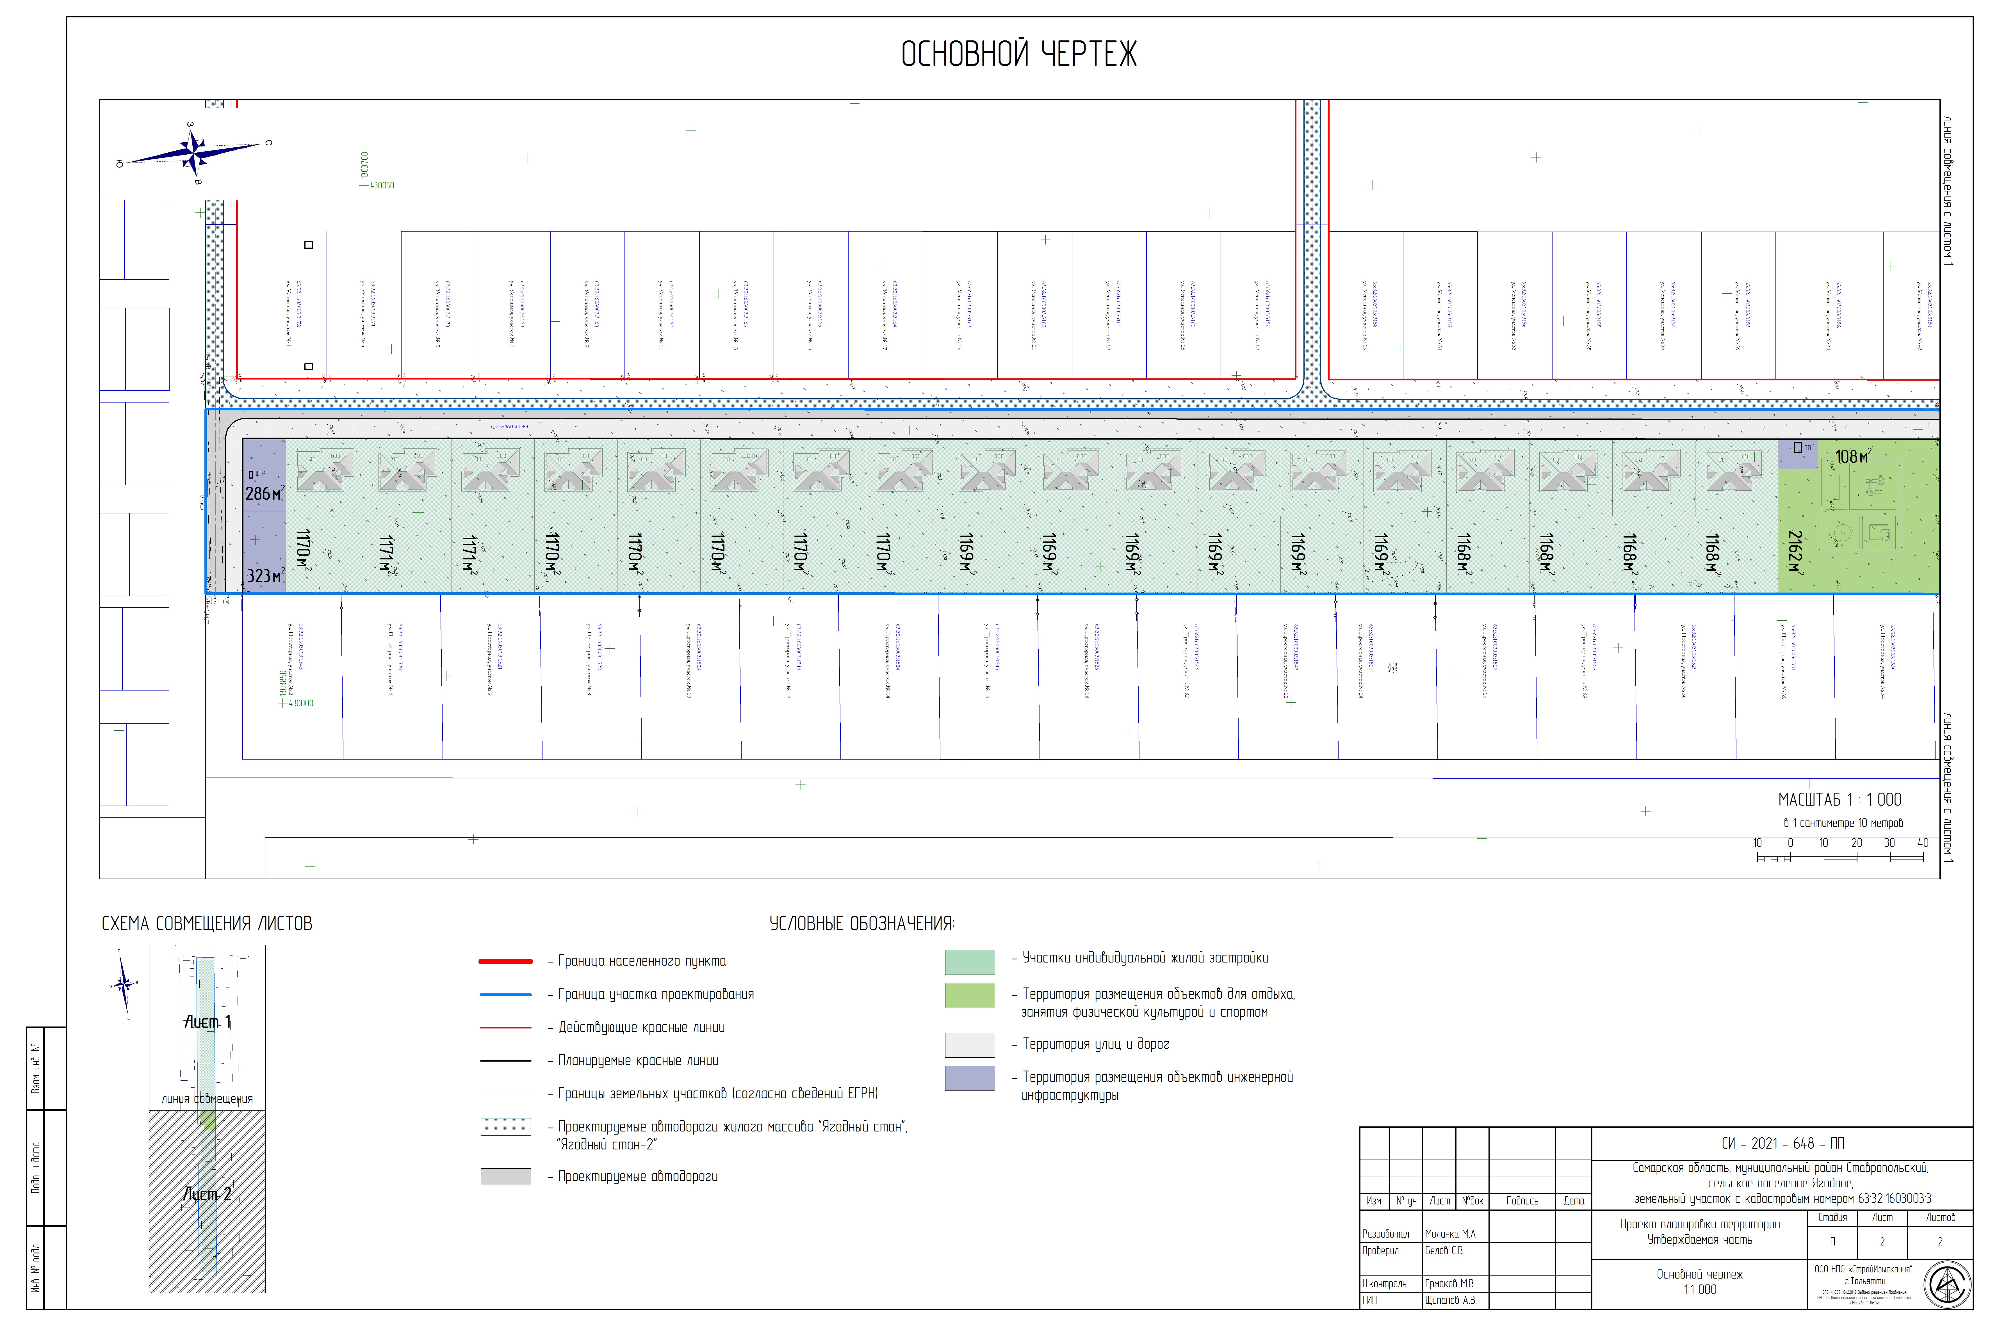Click the black planned red-lines sample
The height and width of the screenshot is (1326, 1990).
click(506, 1060)
